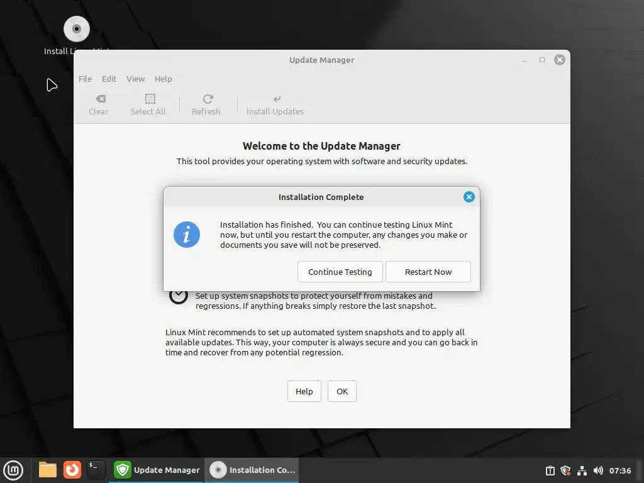Launch Firefox from the taskbar
This screenshot has height=483, width=644.
72,470
